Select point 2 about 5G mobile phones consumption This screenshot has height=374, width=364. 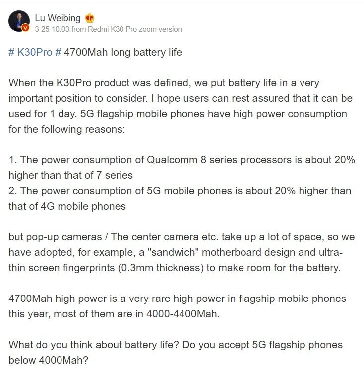pyautogui.click(x=180, y=199)
